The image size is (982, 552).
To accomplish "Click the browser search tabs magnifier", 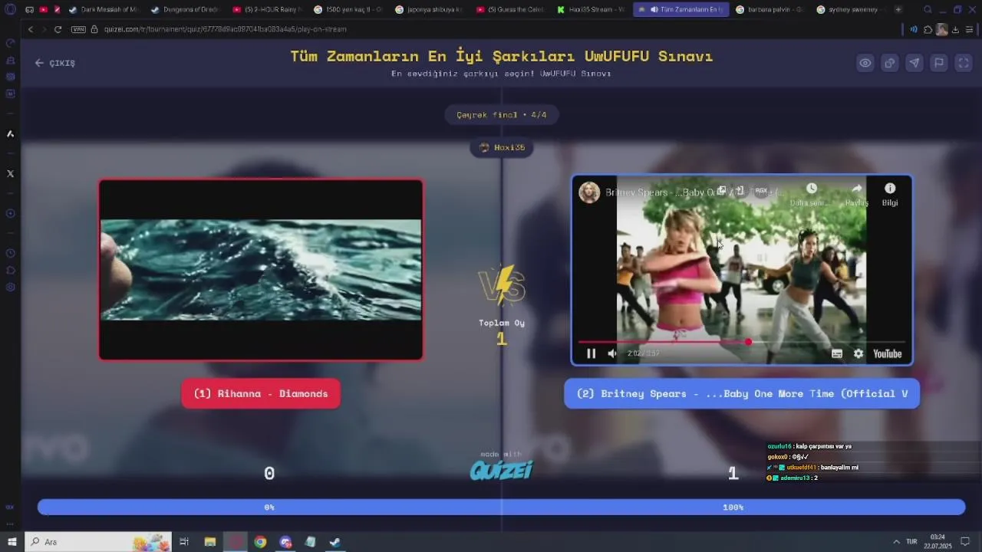I will click(x=928, y=9).
